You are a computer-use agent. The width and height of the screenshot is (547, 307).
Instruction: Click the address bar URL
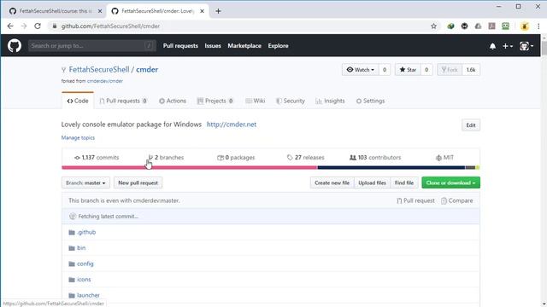click(x=110, y=26)
